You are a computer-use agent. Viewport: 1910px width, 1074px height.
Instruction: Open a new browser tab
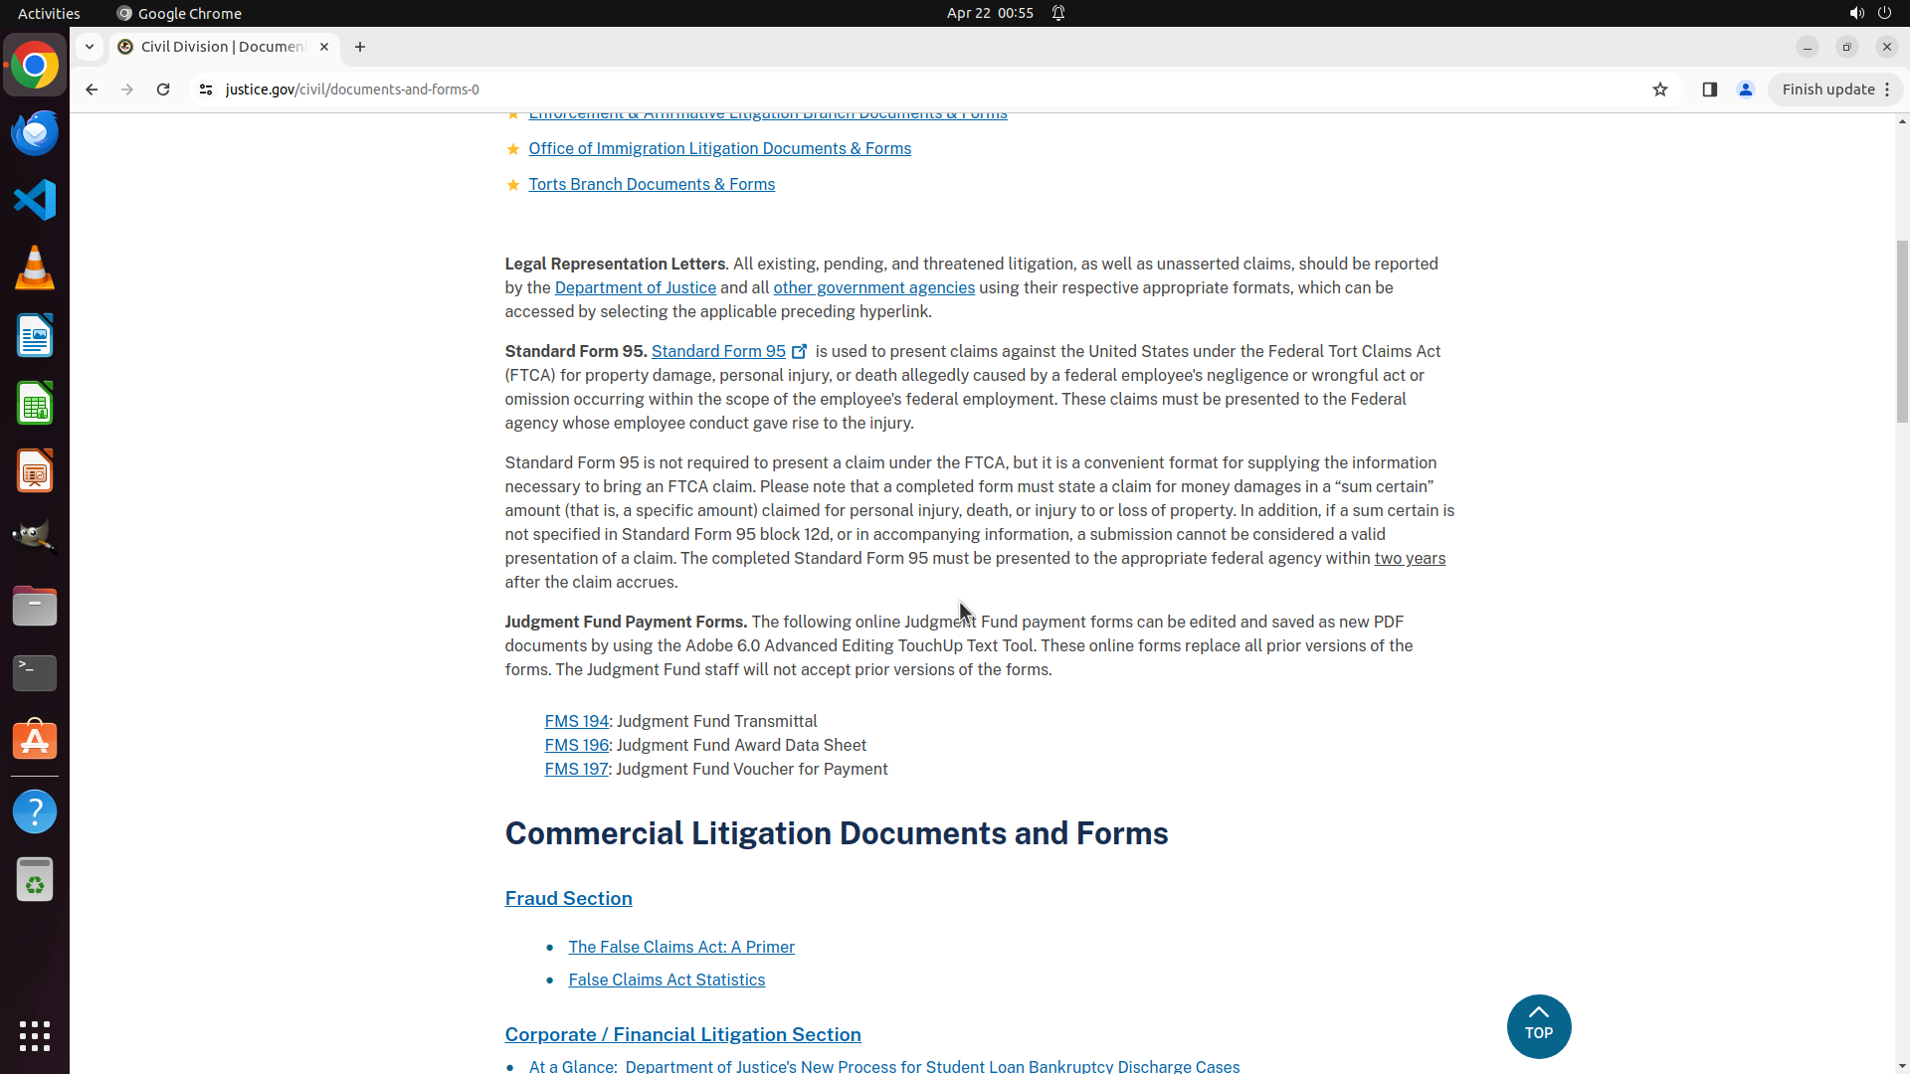coord(360,47)
